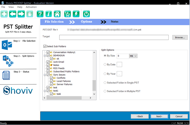Click the Status step header

click(x=114, y=22)
